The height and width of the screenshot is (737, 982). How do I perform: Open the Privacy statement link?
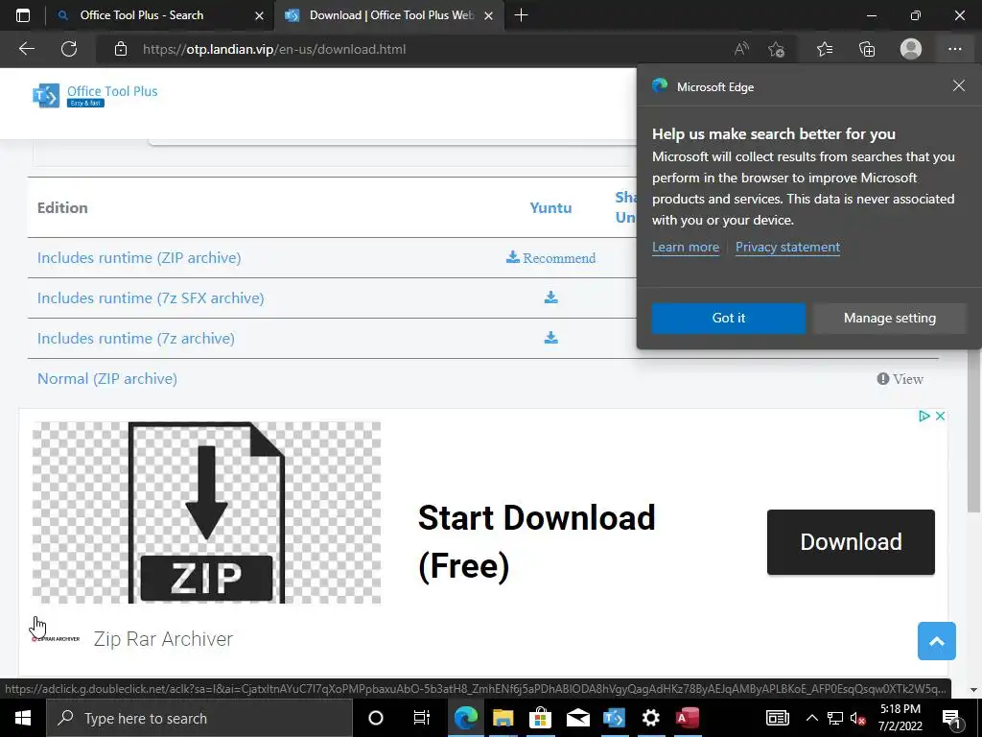point(787,247)
